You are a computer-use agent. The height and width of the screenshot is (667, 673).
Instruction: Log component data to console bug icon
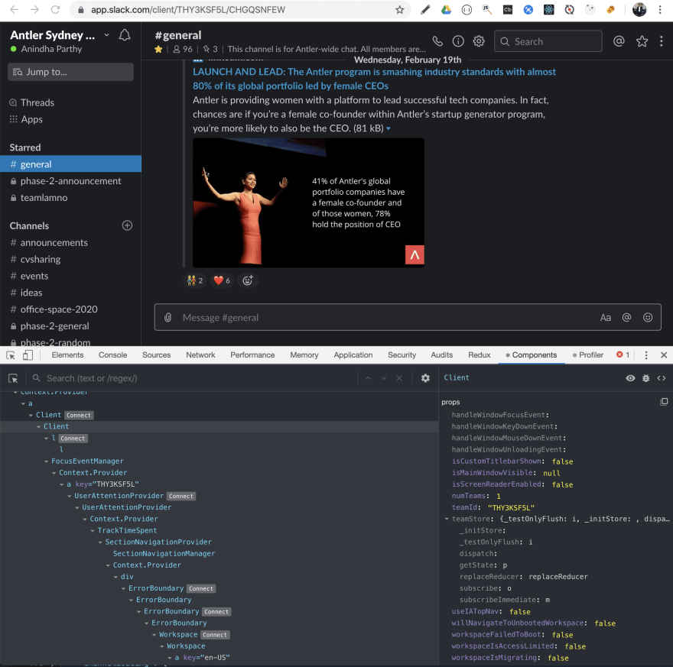(x=645, y=378)
